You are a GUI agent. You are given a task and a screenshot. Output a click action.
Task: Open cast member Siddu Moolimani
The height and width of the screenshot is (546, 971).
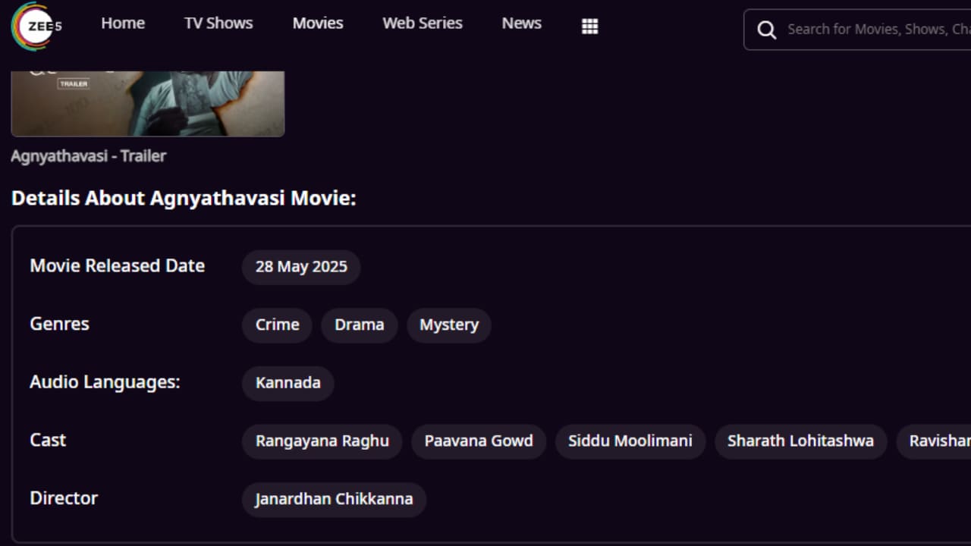coord(630,441)
